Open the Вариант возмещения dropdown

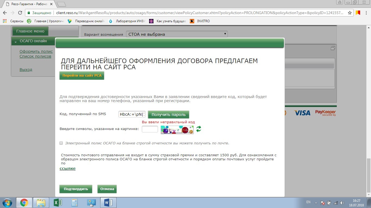(x=177, y=34)
